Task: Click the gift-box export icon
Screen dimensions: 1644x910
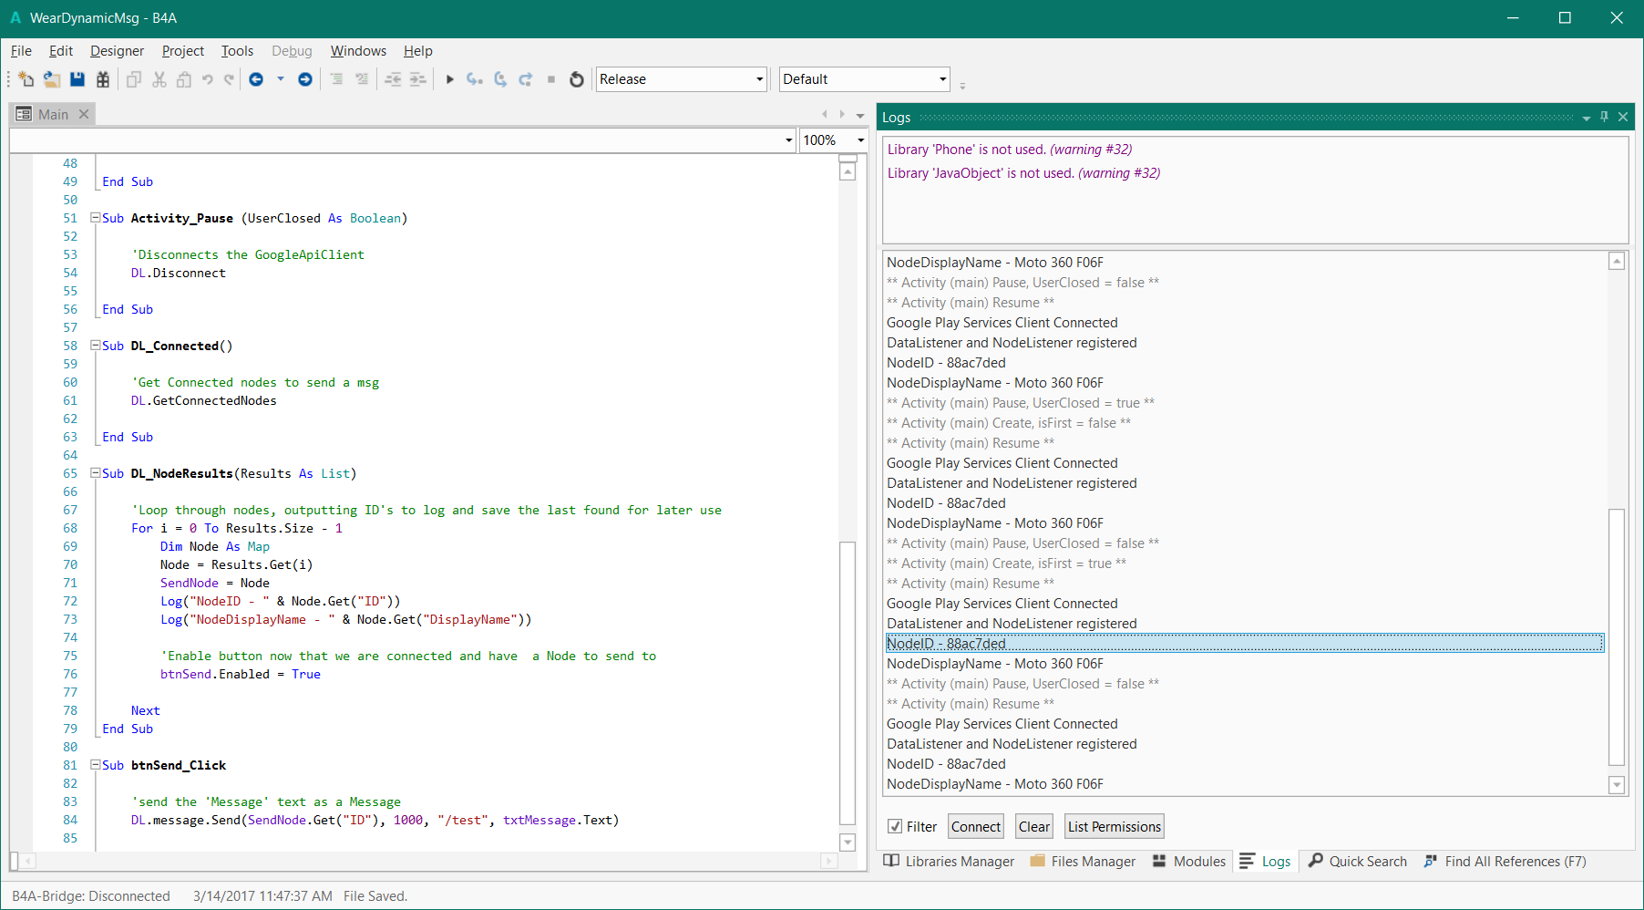Action: pyautogui.click(x=103, y=79)
